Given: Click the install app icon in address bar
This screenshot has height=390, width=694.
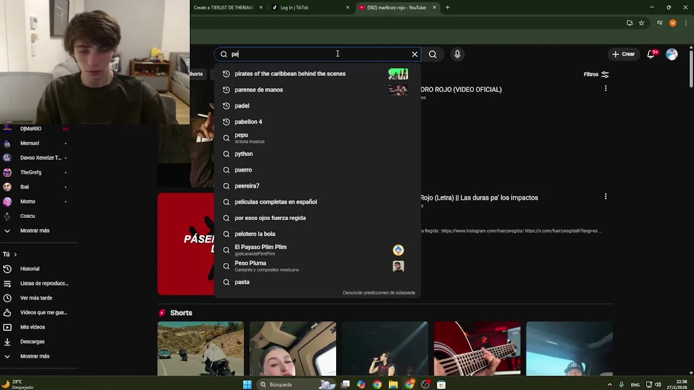Looking at the screenshot, I should point(629,23).
